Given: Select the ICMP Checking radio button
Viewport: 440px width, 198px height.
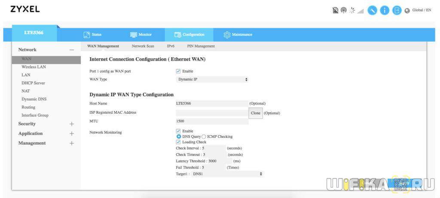Looking at the screenshot, I should coord(204,136).
